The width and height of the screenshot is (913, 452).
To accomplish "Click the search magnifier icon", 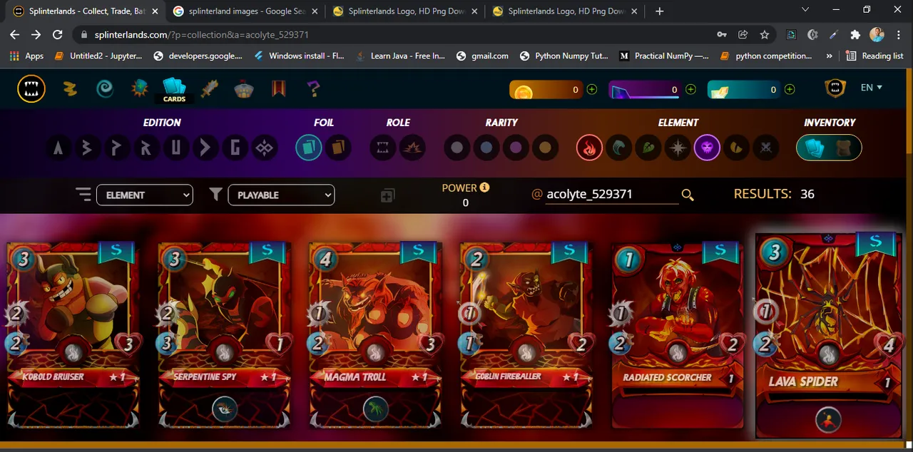I will click(x=688, y=195).
